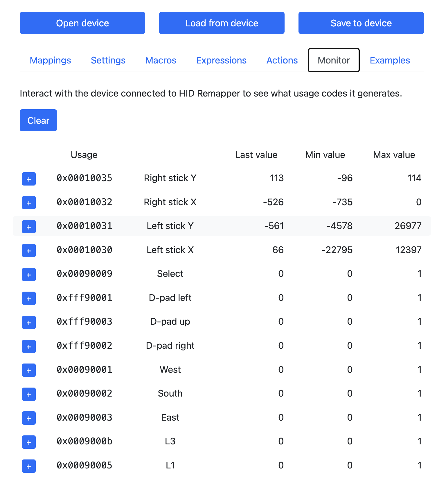Click the plus icon next to Select
This screenshot has height=487, width=446.
(29, 275)
